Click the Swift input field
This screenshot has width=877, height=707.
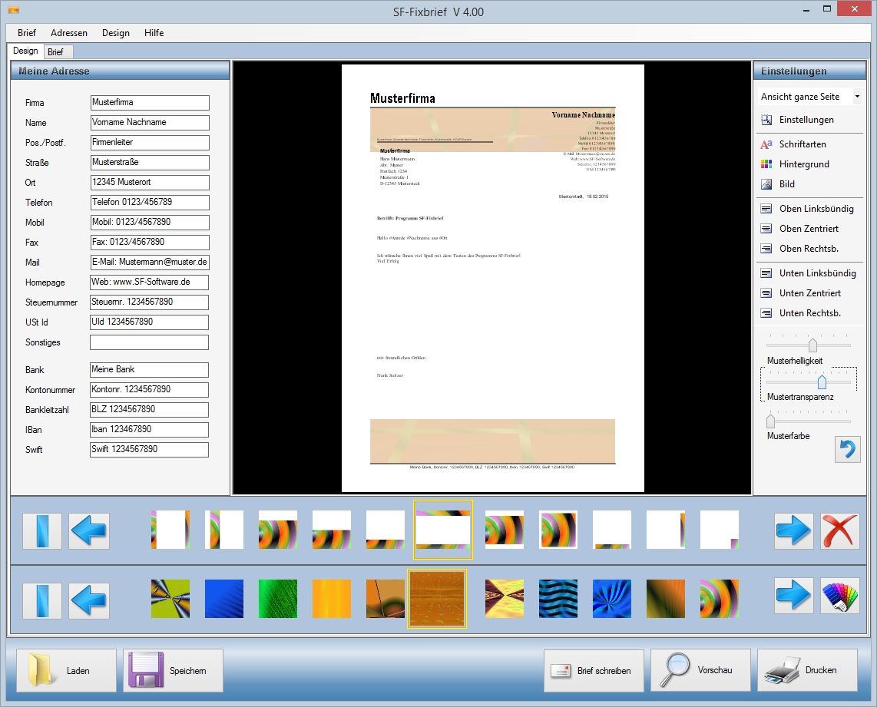tap(149, 449)
